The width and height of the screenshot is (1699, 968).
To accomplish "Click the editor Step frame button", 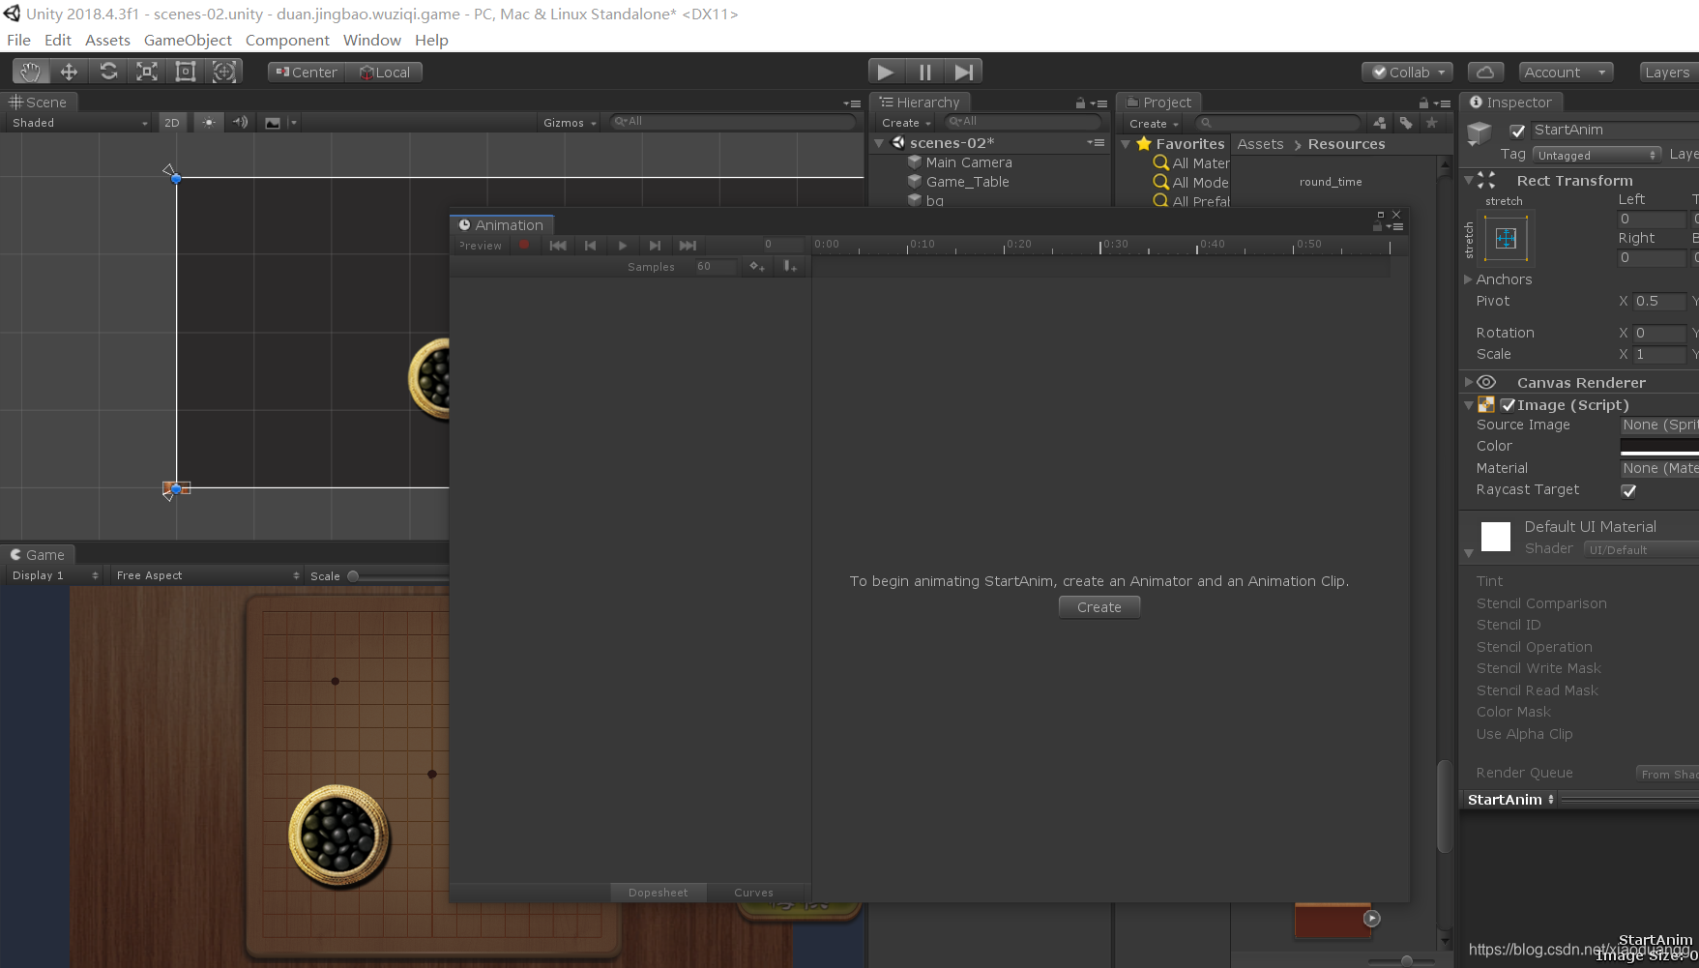I will (963, 72).
